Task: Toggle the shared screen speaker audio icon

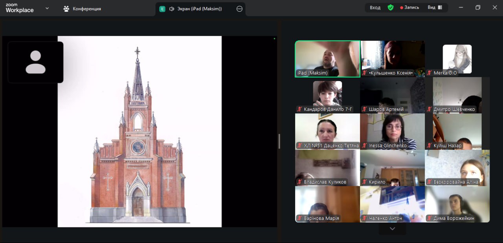Action: (x=172, y=9)
